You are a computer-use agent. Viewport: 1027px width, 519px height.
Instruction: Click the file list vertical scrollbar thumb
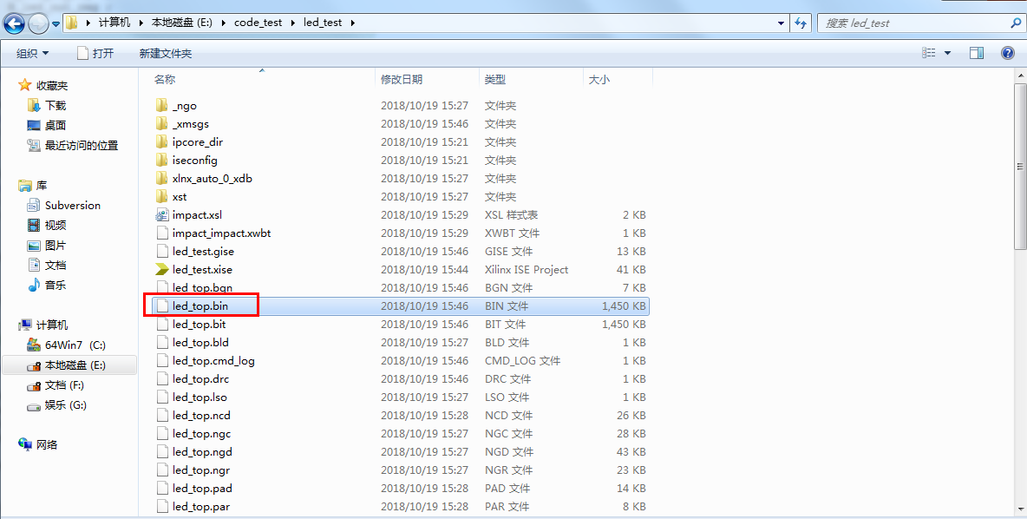[x=1020, y=166]
